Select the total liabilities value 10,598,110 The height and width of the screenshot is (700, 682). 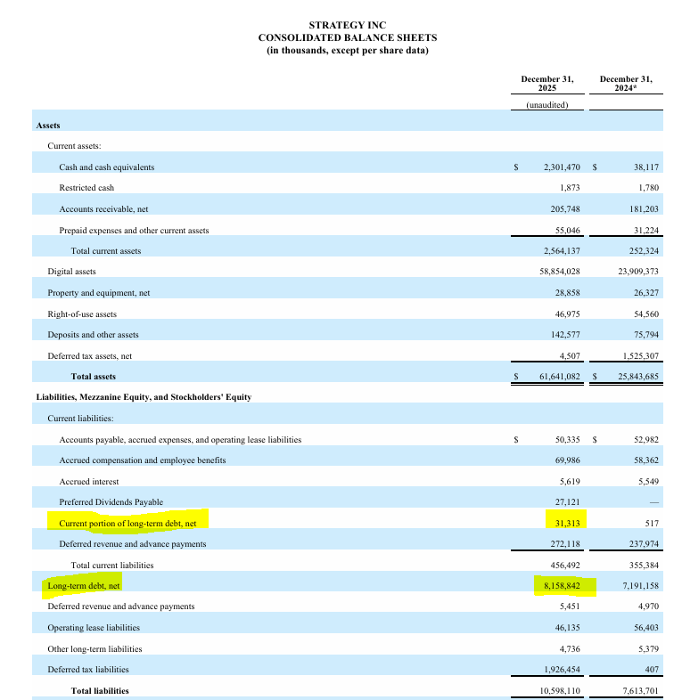560,690
